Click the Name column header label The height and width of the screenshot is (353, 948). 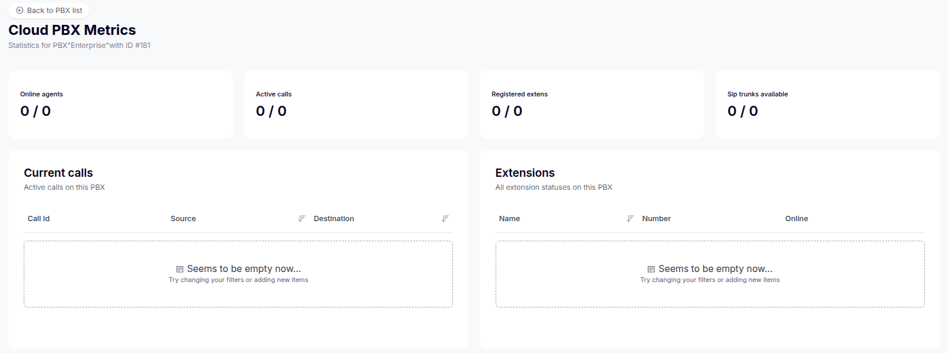coord(509,219)
